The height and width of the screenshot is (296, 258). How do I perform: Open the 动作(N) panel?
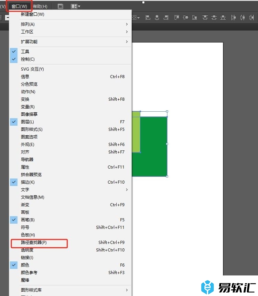click(70, 92)
